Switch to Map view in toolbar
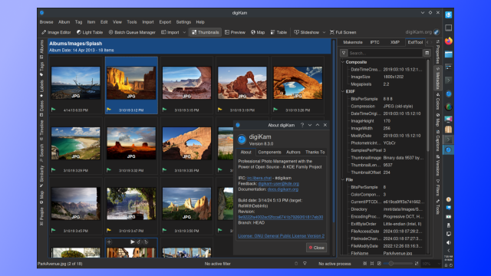Viewport: 491px width, 276px height. tap(258, 32)
